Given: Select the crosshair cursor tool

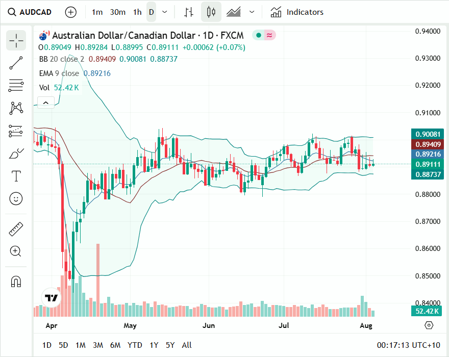Looking at the screenshot, I should 16,40.
